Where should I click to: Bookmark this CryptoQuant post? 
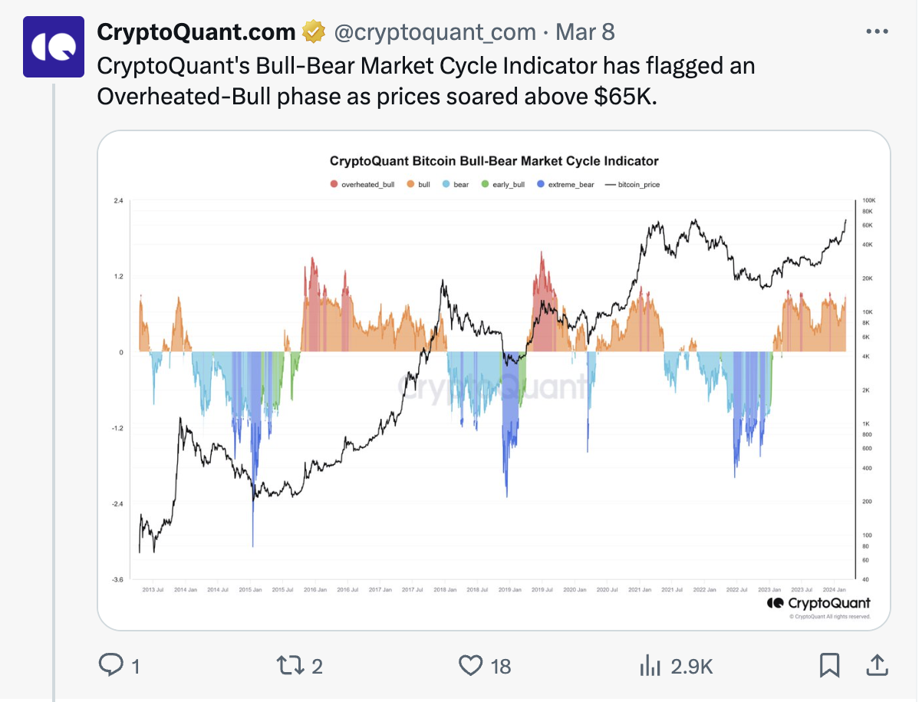point(829,665)
